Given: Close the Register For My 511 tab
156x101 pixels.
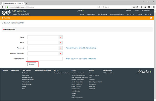Looking at the screenshot, I should pos(23,3).
